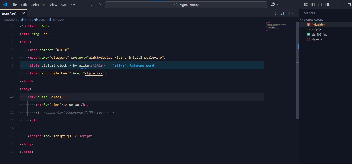Click index.html in the breadcrumb

[x=10, y=20]
